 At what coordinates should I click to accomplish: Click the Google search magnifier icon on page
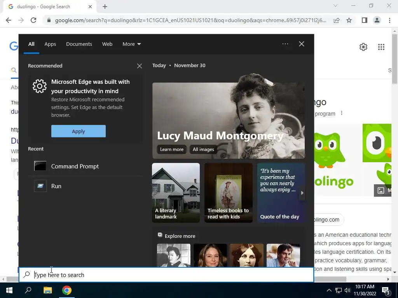(14, 70)
